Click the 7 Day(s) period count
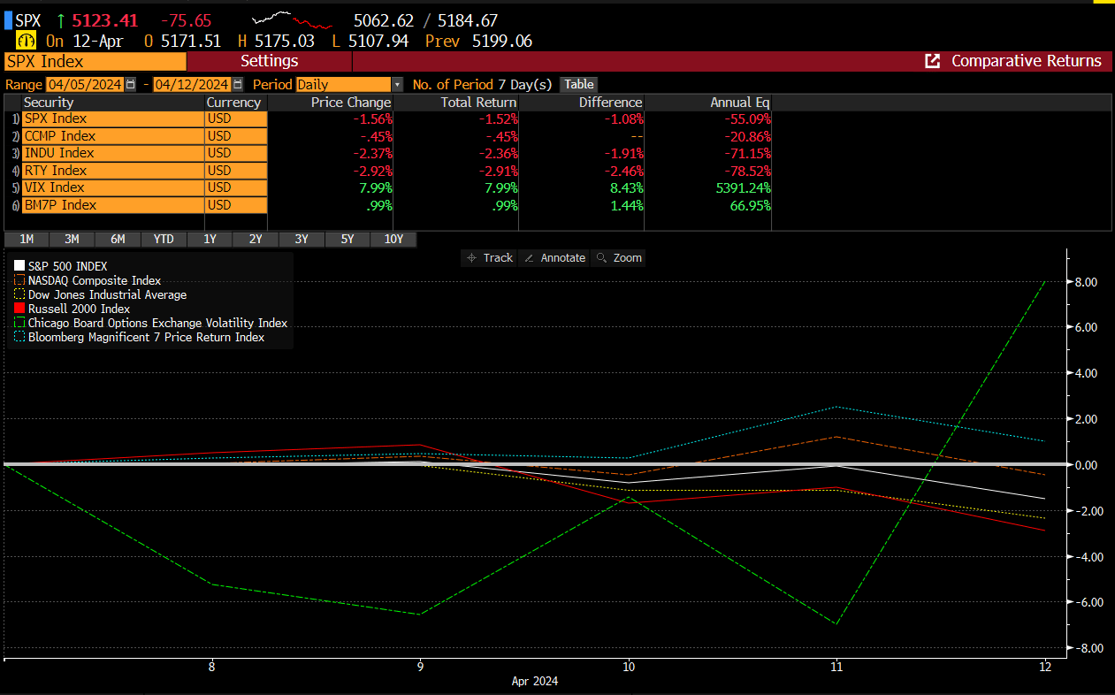The height and width of the screenshot is (695, 1115). pos(525,84)
